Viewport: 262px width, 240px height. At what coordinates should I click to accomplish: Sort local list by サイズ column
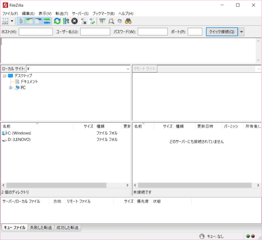(84, 126)
